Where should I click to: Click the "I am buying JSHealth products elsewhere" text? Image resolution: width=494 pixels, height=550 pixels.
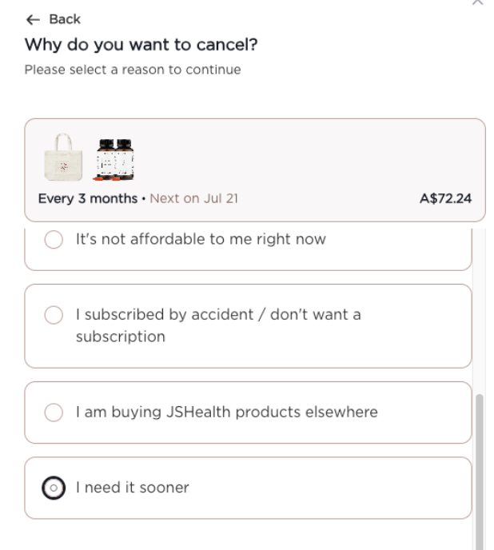(226, 412)
